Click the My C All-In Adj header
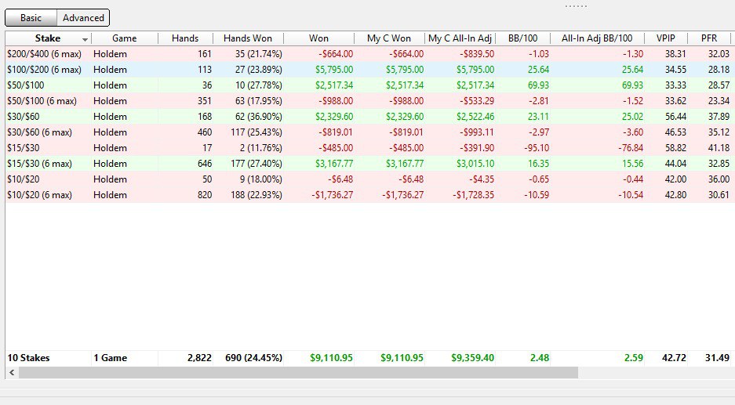Image resolution: width=735 pixels, height=405 pixels. (460, 38)
